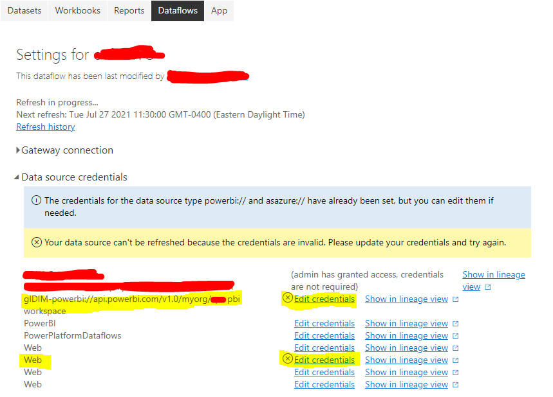Click the powerbi:// and asazure:// credentials notice
The width and height of the screenshot is (553, 397).
pos(268,207)
